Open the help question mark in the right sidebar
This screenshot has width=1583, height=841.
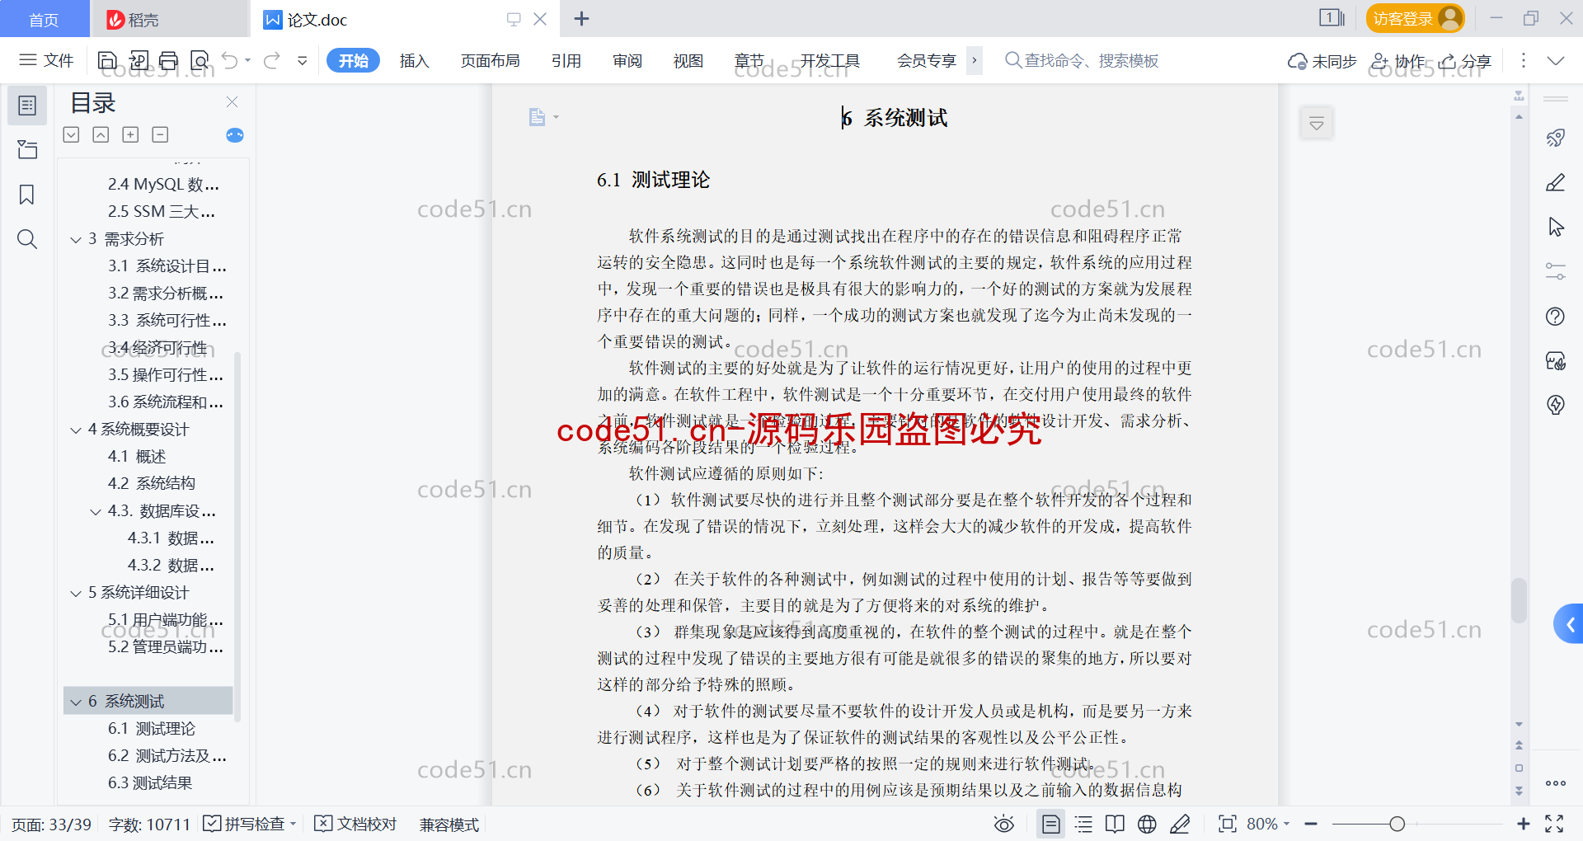pyautogui.click(x=1556, y=316)
